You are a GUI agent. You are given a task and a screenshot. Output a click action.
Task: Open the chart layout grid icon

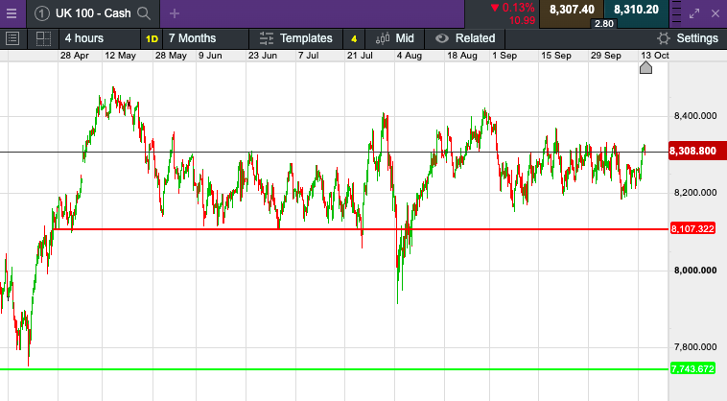(x=43, y=38)
